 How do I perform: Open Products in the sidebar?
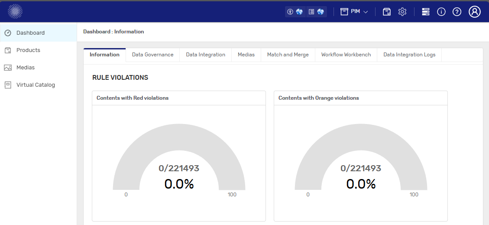[x=39, y=50]
